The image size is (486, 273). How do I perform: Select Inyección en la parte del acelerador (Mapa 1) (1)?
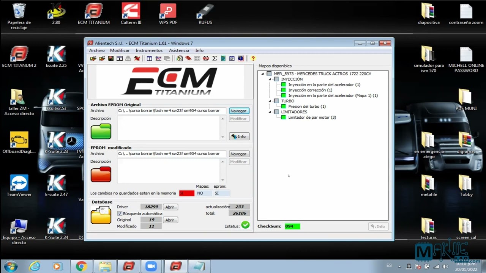[333, 96]
